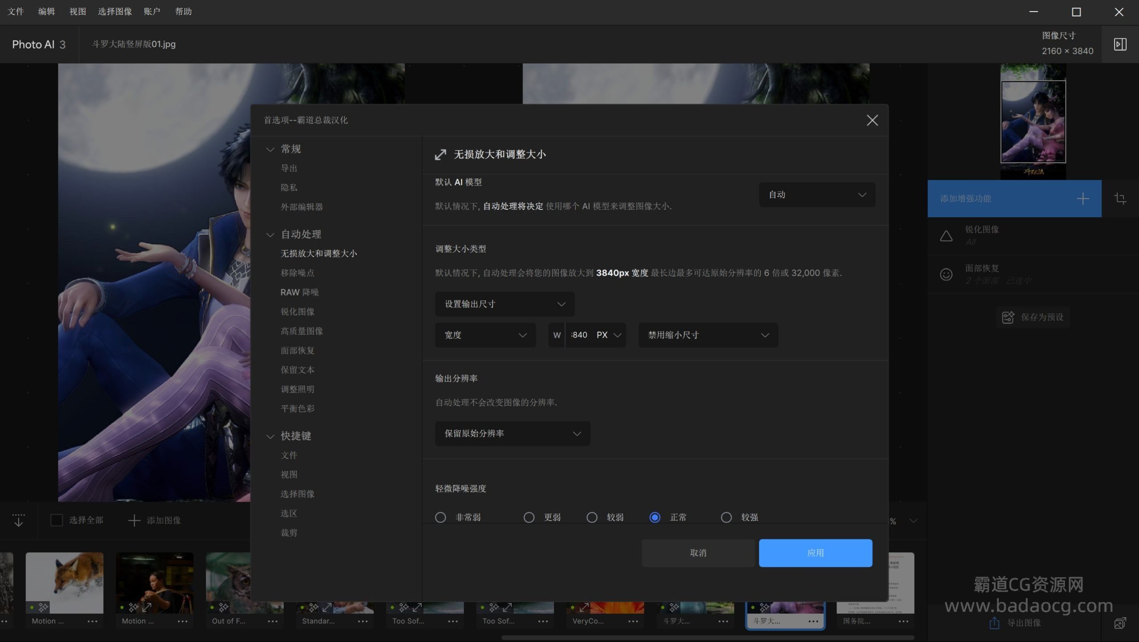The height and width of the screenshot is (642, 1139).
Task: Open the 设置输出尺寸 dropdown
Action: tap(505, 304)
